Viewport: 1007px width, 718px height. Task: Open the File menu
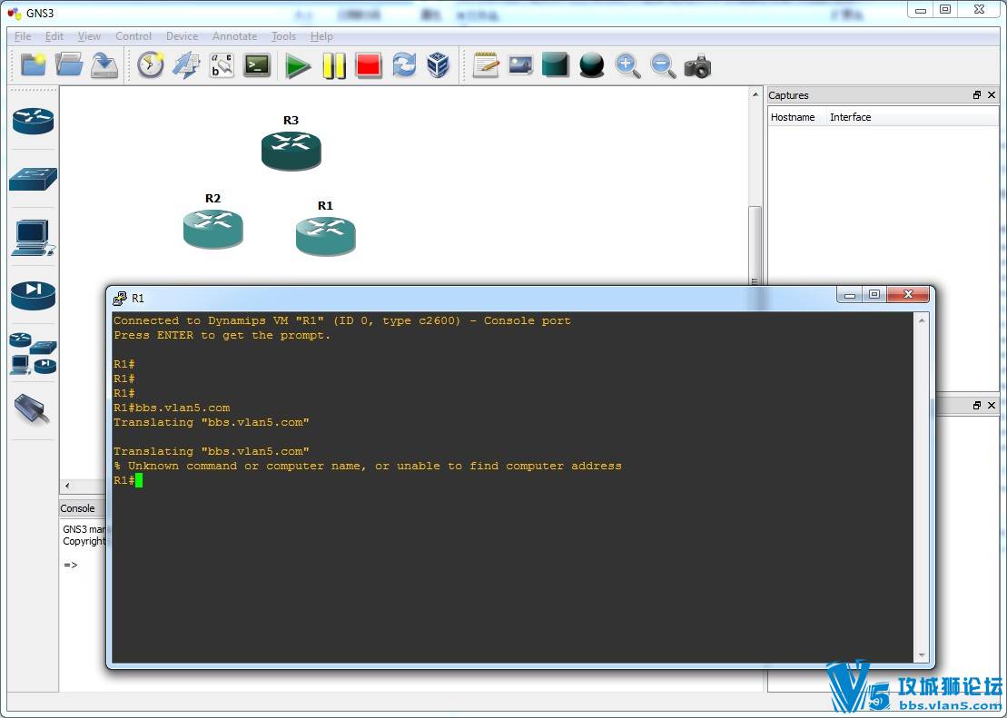(x=23, y=36)
